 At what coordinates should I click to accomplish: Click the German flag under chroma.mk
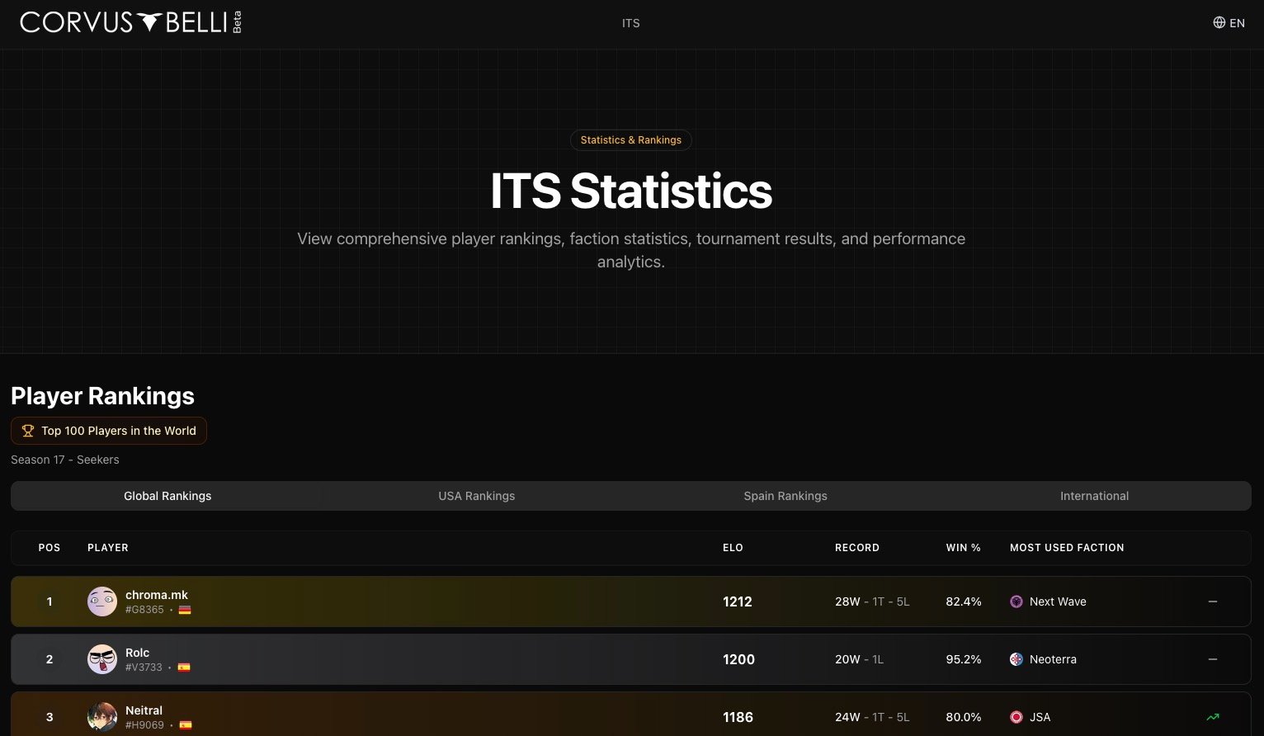(185, 610)
